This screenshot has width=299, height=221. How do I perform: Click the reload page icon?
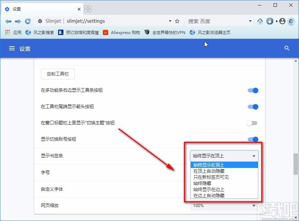pyautogui.click(x=28, y=21)
